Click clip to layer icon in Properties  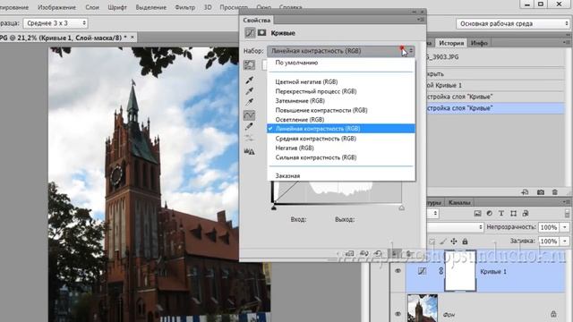click(x=349, y=253)
